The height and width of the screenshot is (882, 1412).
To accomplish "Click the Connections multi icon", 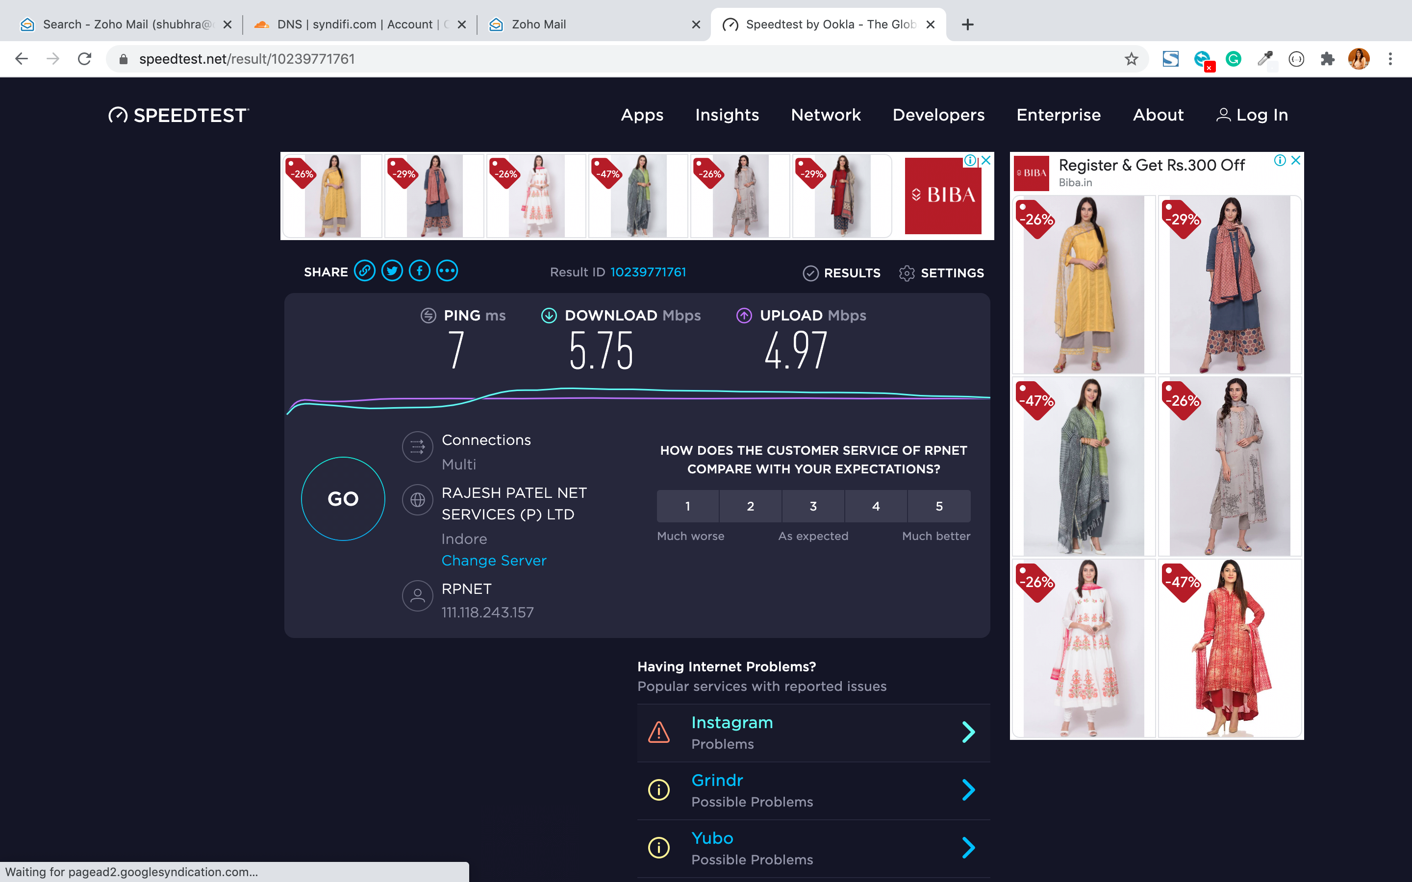I will pyautogui.click(x=417, y=447).
